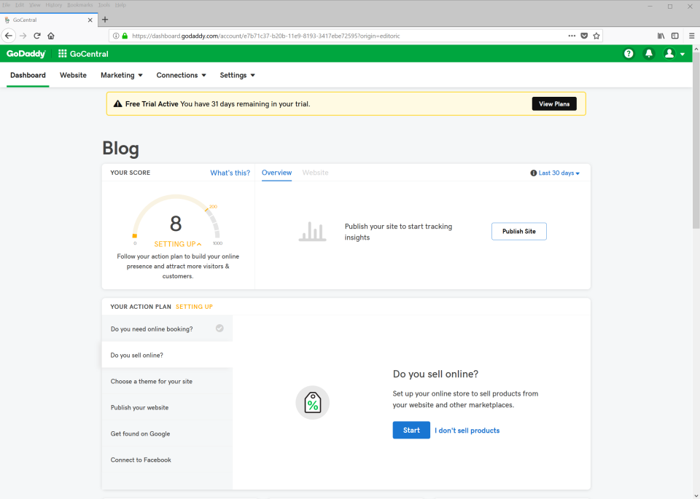Switch to the Overview tab

pyautogui.click(x=276, y=173)
